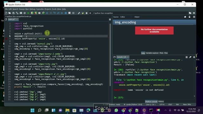203x114 pixels.
Task: Run the current cell
Action: (x=32, y=13)
